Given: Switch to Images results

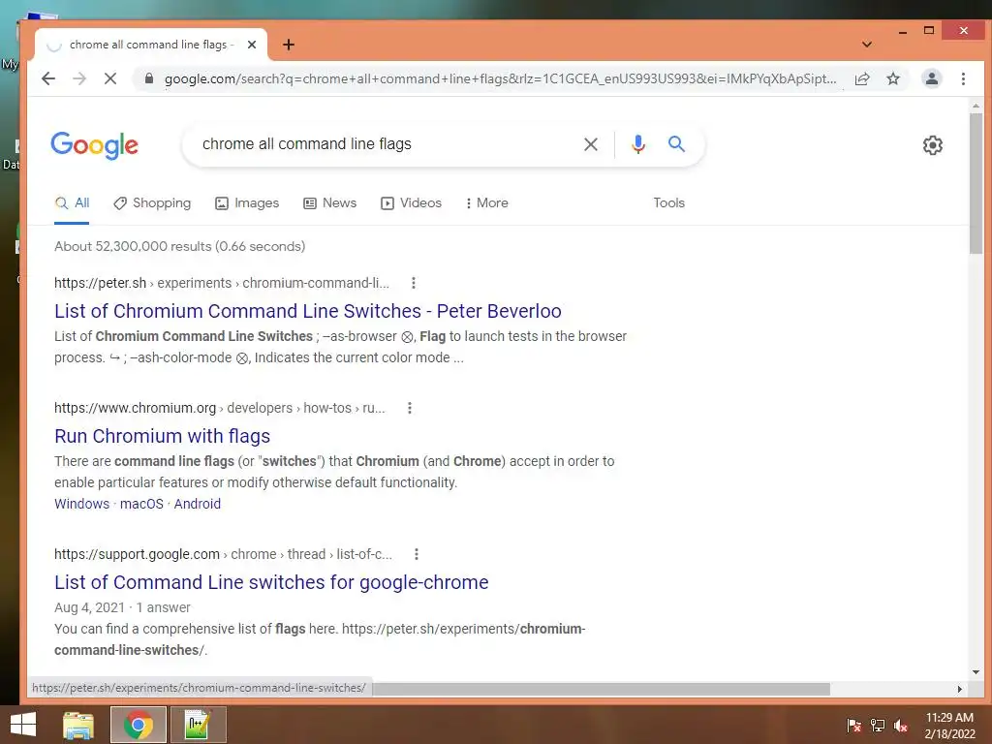Looking at the screenshot, I should 247,203.
